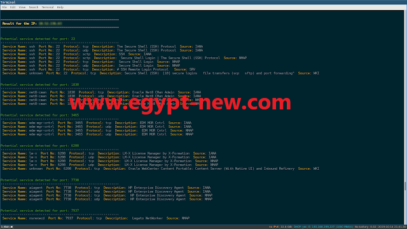
Task: Click the '# SSH Remote Login Protocol' SRV row
Action: click(99, 69)
